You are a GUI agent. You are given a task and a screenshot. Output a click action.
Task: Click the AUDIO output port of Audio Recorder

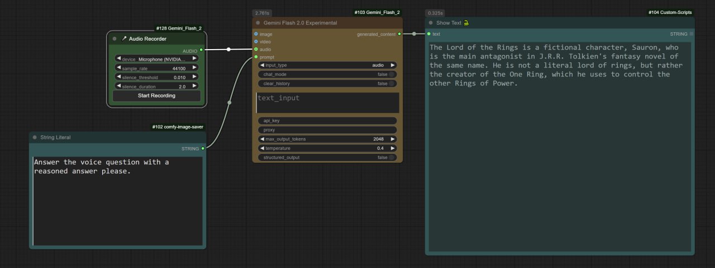[201, 50]
